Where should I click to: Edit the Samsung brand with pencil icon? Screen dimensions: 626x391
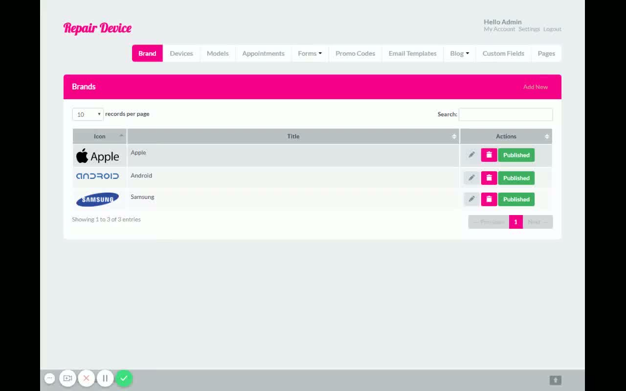471,199
